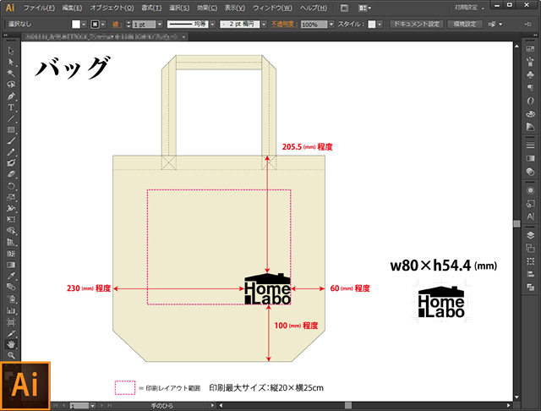Viewport: 541px width, 411px height.
Task: Open the オブジェクト menu
Action: [112, 8]
